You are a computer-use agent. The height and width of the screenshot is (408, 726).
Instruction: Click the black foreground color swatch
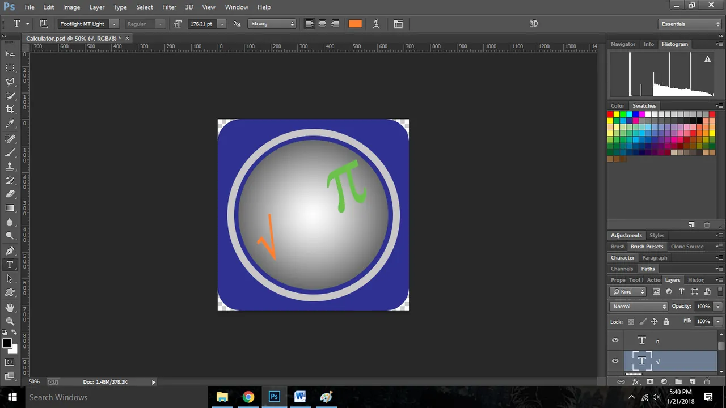[7, 343]
